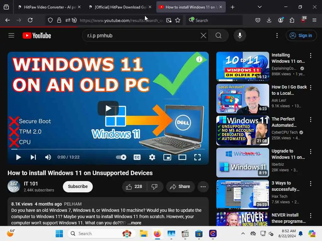Image resolution: width=322 pixels, height=241 pixels.
Task: Open the clock showing 8:52 AM
Action: pos(287,233)
